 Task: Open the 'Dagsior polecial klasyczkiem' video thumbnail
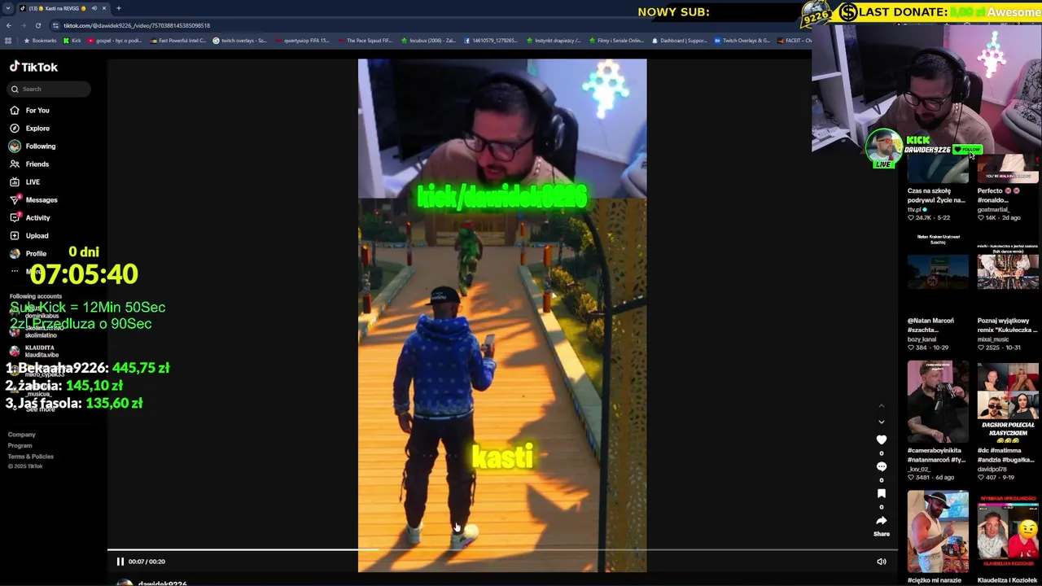coord(1008,402)
